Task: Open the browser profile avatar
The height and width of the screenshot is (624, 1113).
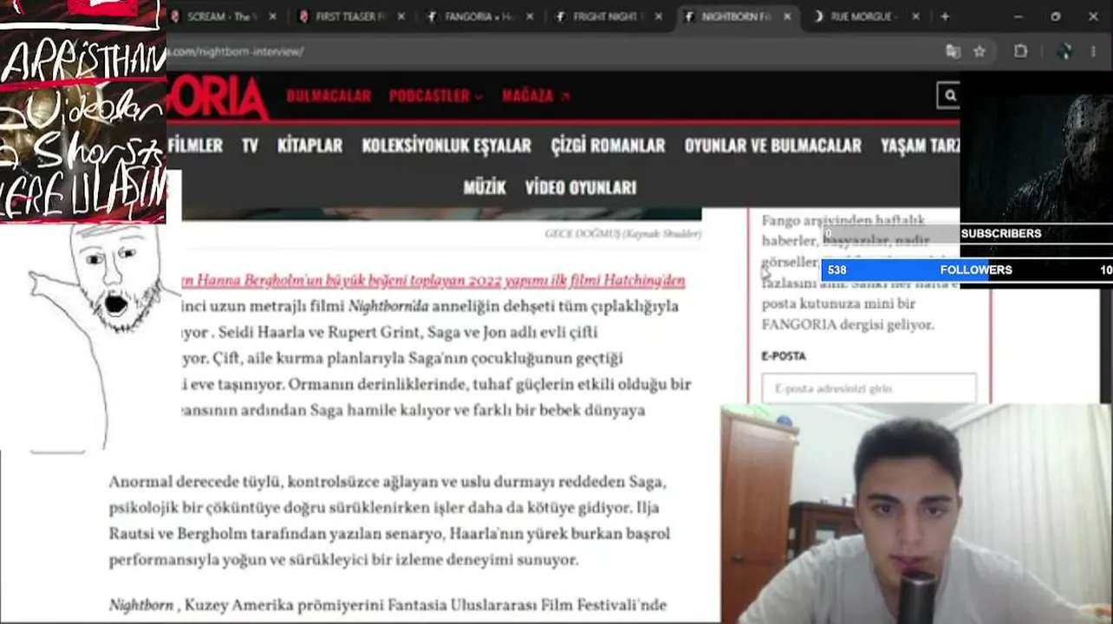Action: (x=1065, y=51)
